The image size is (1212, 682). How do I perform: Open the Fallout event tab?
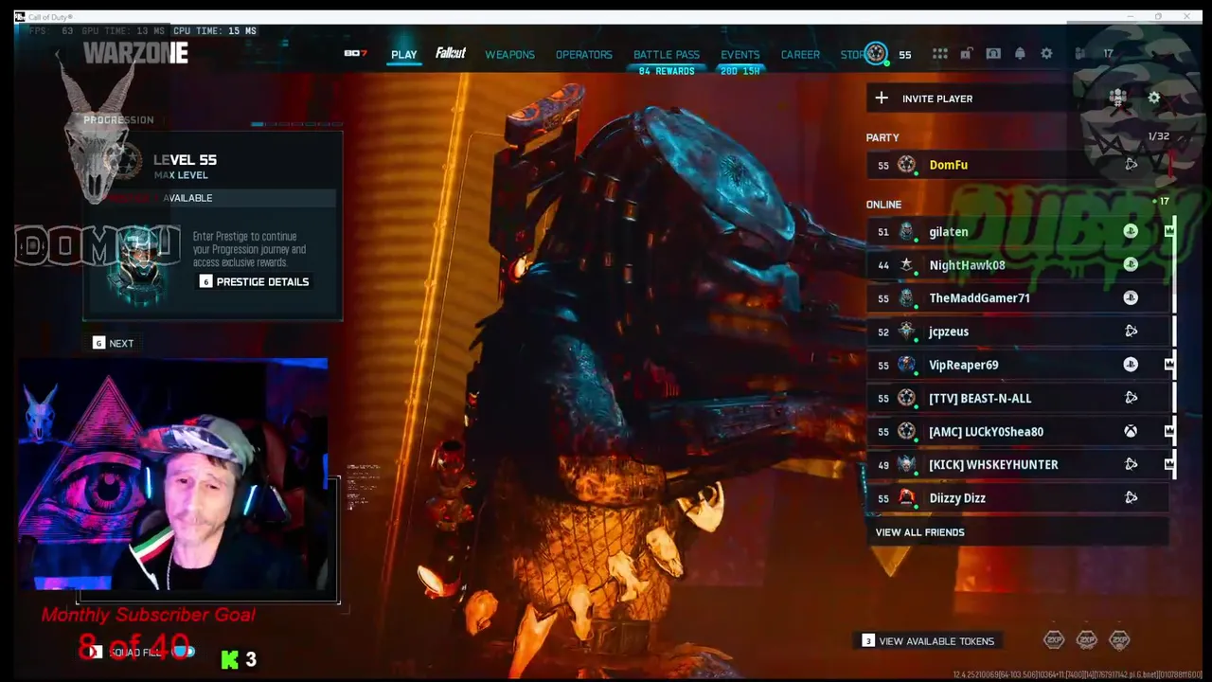[x=451, y=53]
